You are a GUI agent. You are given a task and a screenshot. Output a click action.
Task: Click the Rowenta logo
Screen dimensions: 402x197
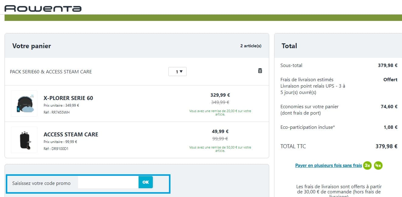click(x=43, y=8)
